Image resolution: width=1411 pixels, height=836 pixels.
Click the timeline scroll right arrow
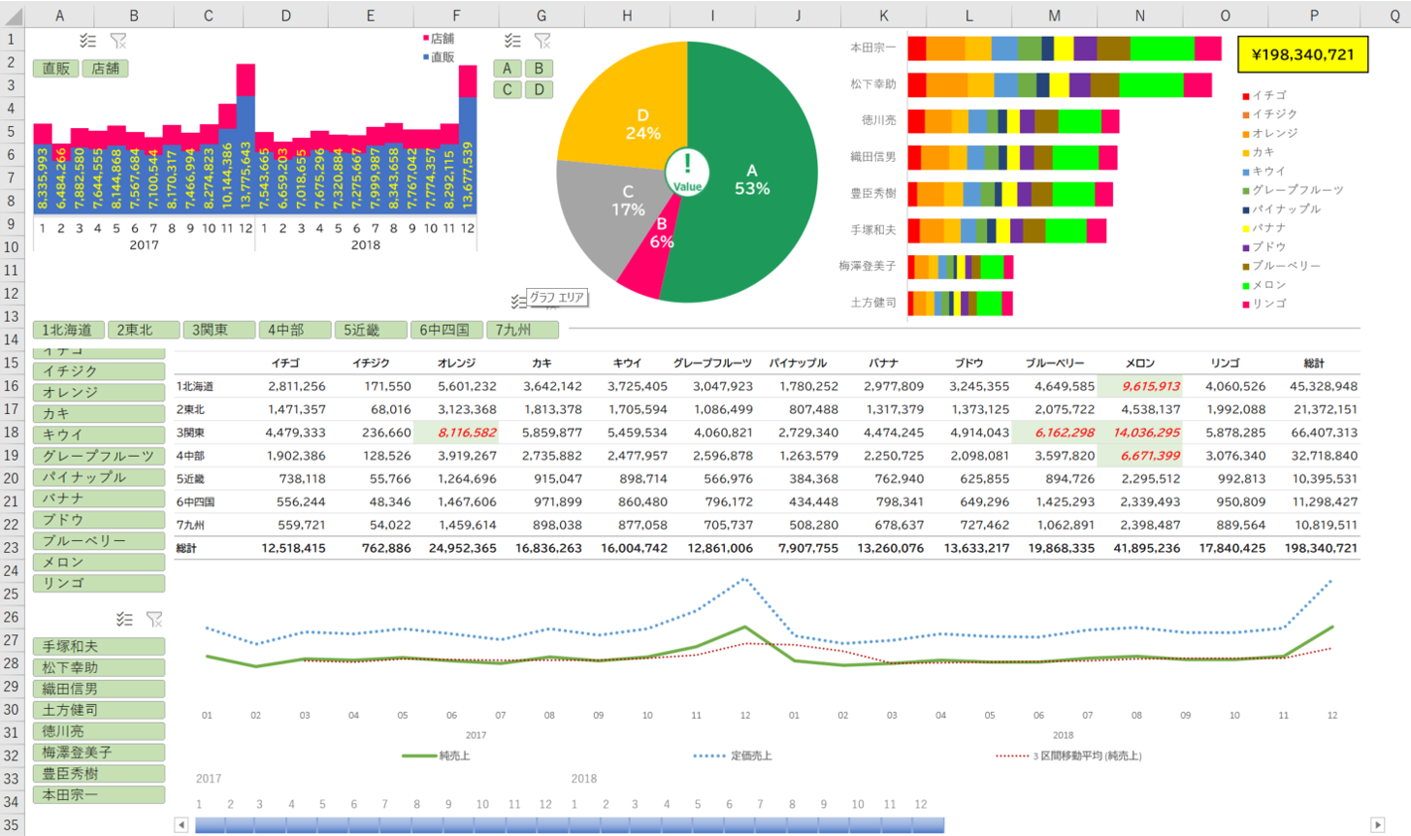[1377, 824]
